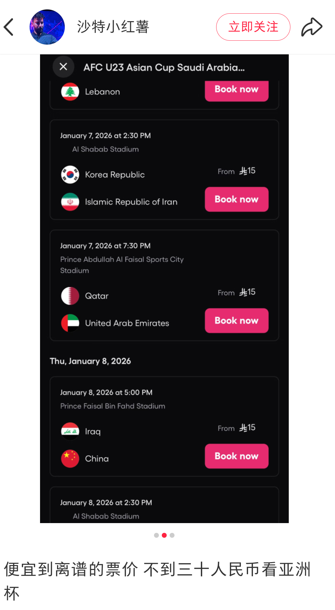Screen dimensions: 335x610
Task: Tap 立即关注 to follow the user
Action: (253, 27)
